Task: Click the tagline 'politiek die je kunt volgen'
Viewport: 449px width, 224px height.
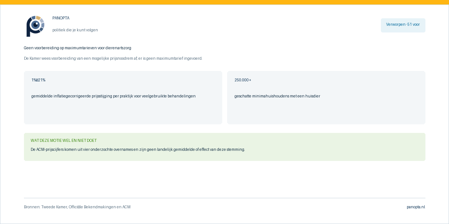Action: click(x=75, y=30)
